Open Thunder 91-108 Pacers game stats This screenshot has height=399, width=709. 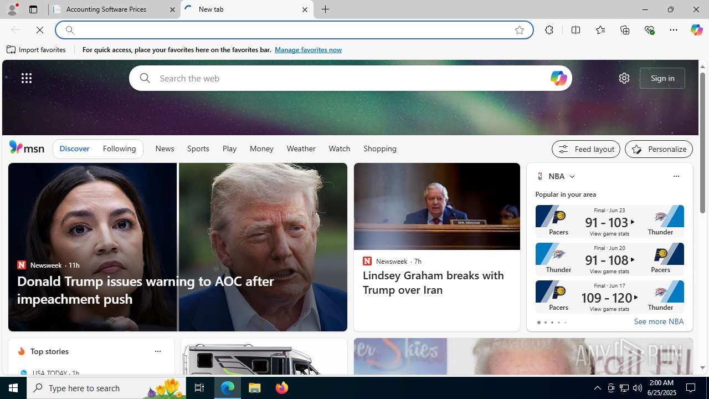[609, 259]
